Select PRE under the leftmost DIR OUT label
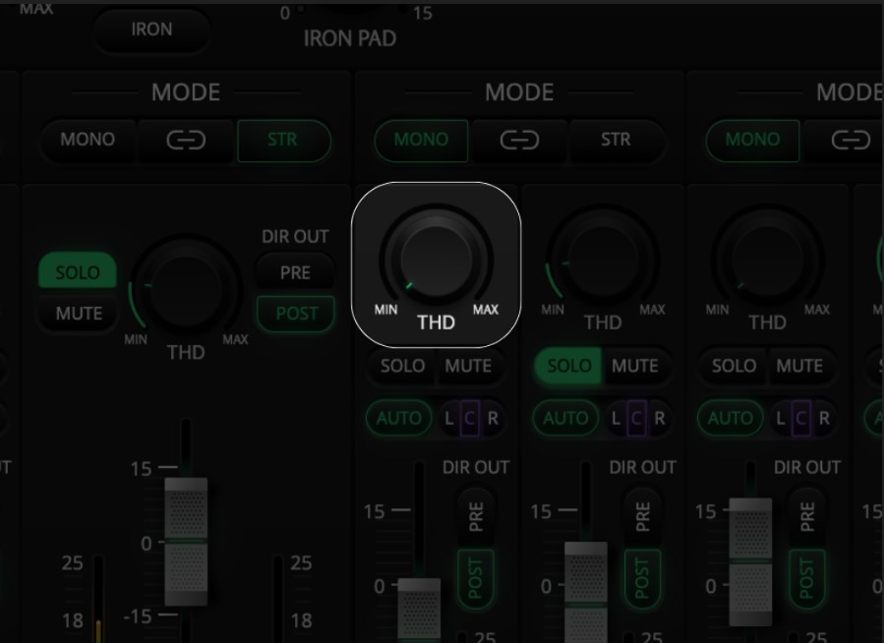 click(x=295, y=272)
